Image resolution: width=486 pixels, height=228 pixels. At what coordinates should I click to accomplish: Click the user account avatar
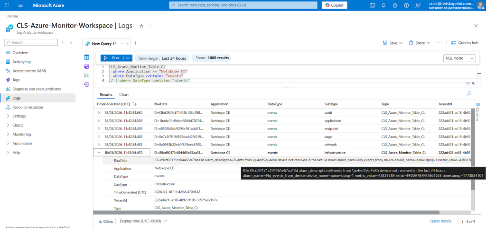480,5
